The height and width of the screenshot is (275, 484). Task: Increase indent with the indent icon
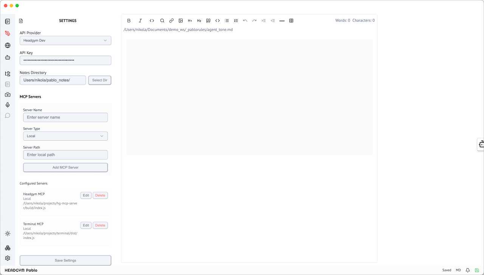264,21
